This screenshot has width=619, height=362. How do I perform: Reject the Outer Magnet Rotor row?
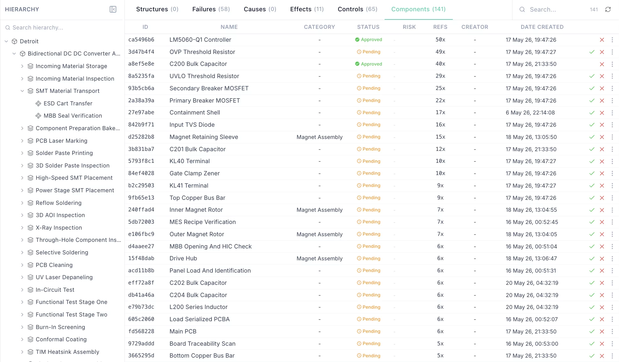pos(602,234)
